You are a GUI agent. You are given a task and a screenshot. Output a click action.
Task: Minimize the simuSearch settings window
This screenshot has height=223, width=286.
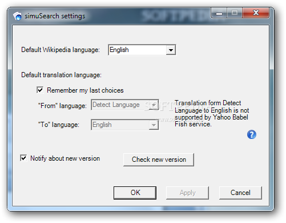click(219, 13)
